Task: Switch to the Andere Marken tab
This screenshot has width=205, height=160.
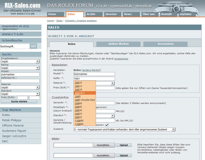Action: point(118,44)
